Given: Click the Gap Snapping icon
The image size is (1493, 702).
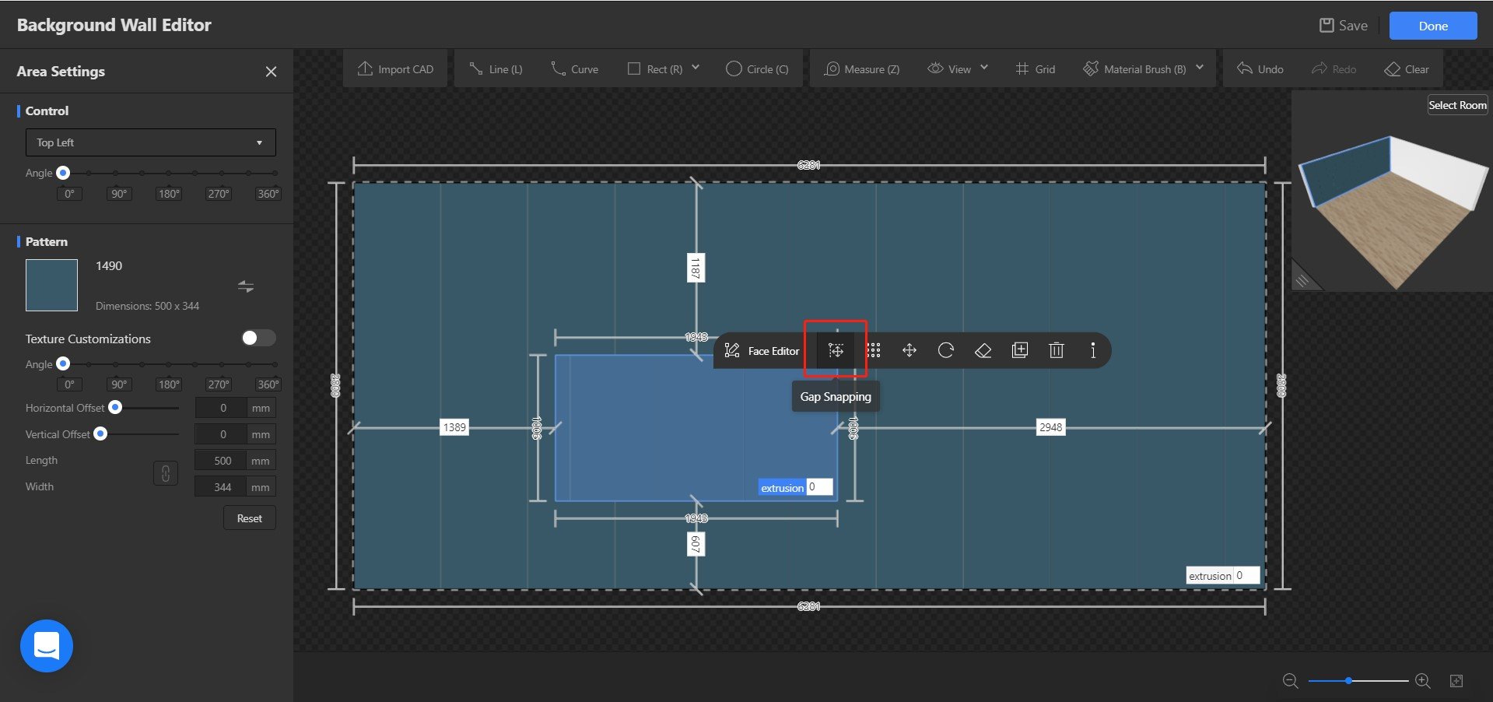Looking at the screenshot, I should pos(836,350).
